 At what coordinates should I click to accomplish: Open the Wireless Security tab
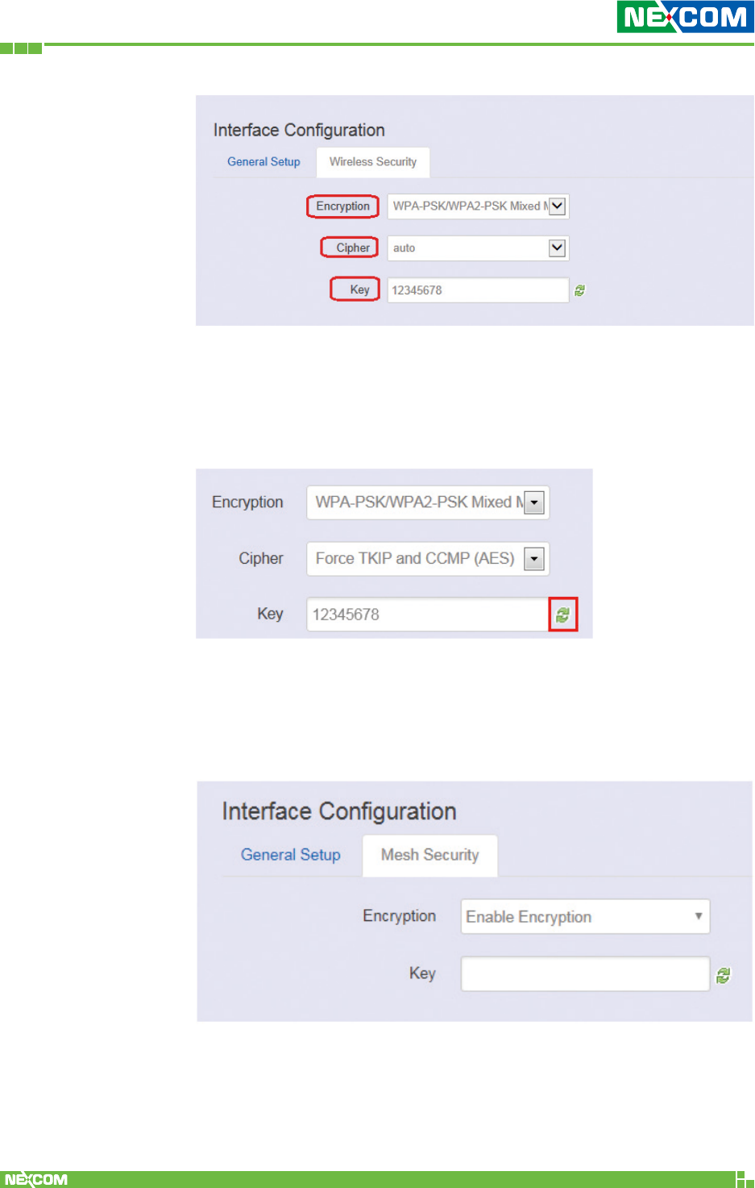click(372, 162)
